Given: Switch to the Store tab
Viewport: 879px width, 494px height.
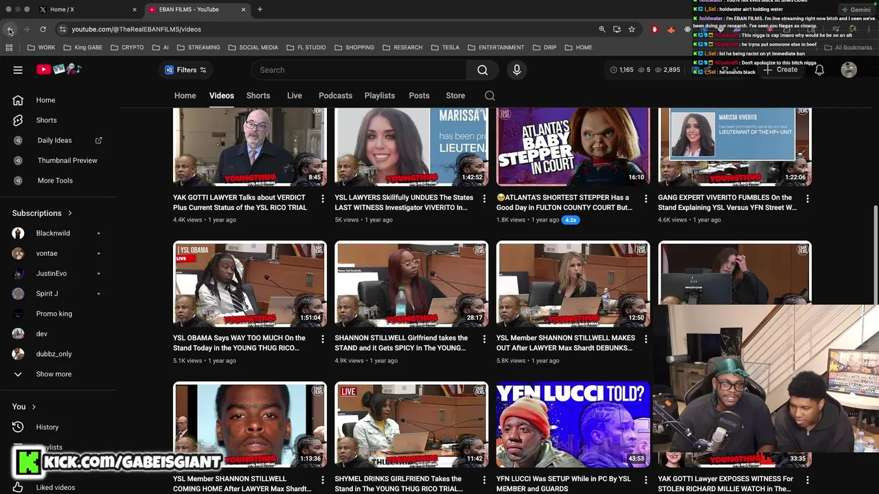Looking at the screenshot, I should click(455, 95).
